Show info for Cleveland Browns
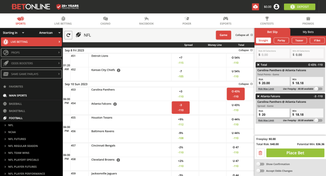The height and width of the screenshot is (176, 326). tap(118, 160)
